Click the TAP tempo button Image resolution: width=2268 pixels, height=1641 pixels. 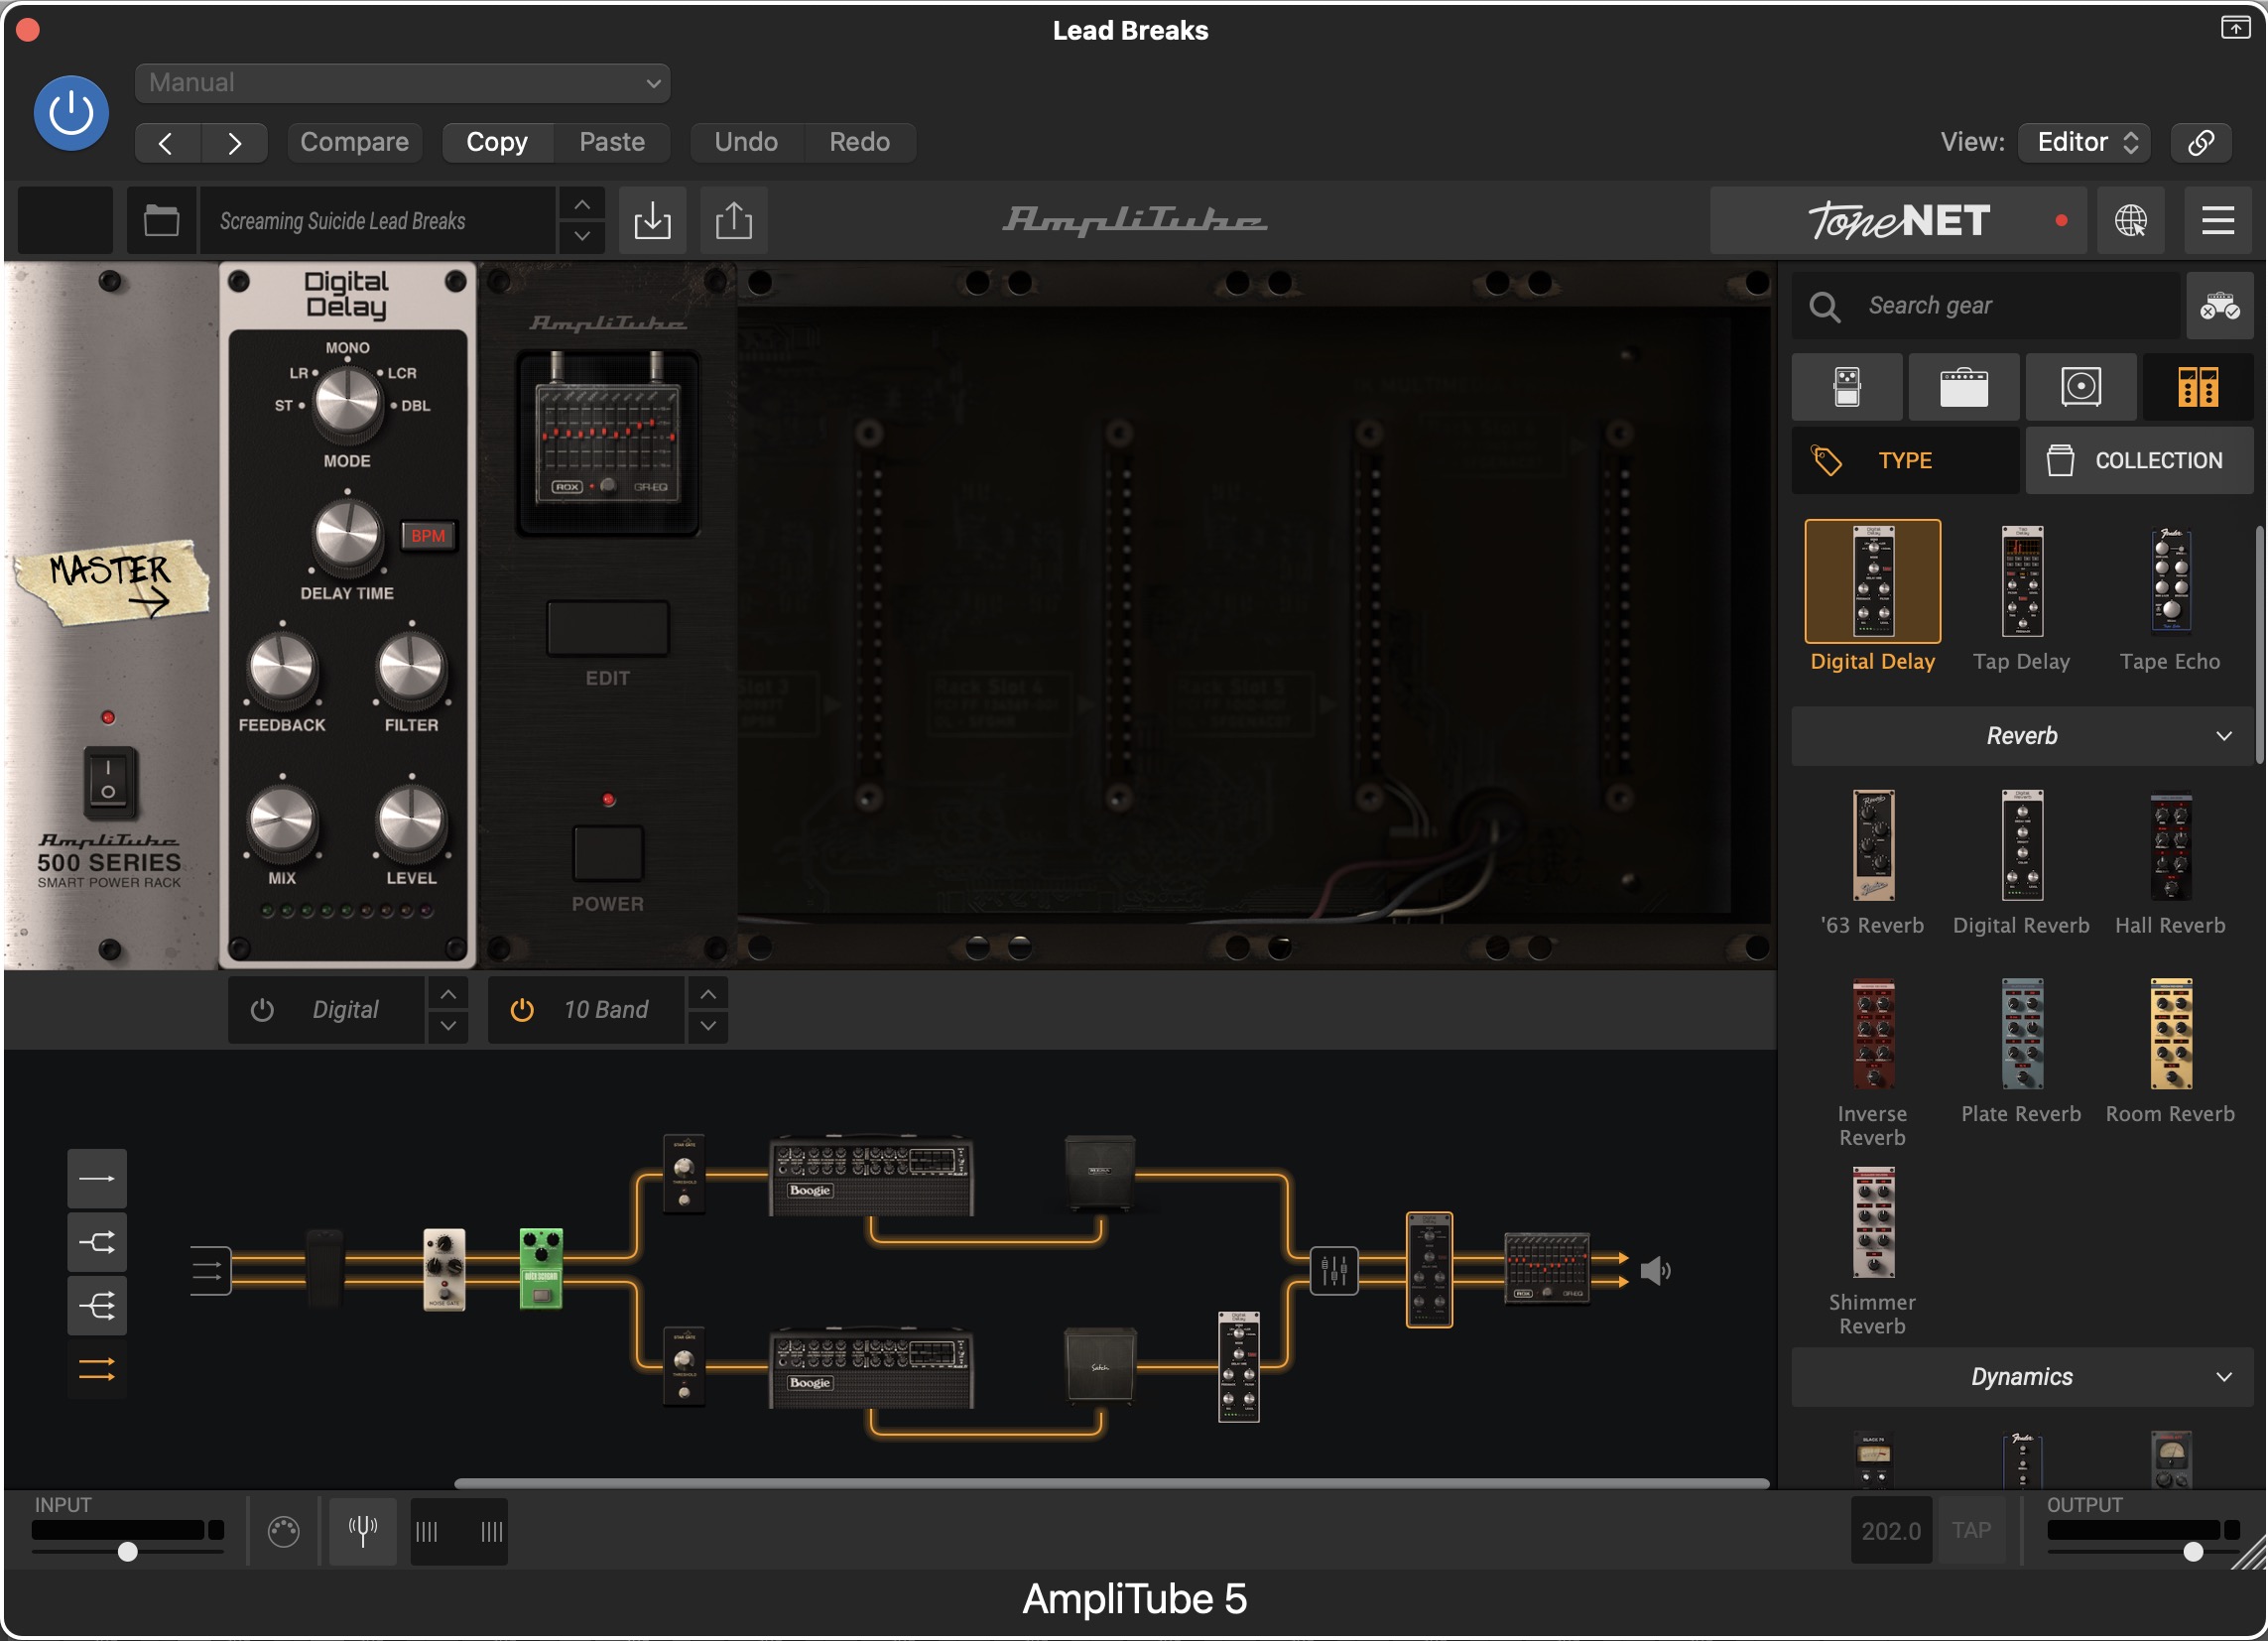pos(1970,1531)
